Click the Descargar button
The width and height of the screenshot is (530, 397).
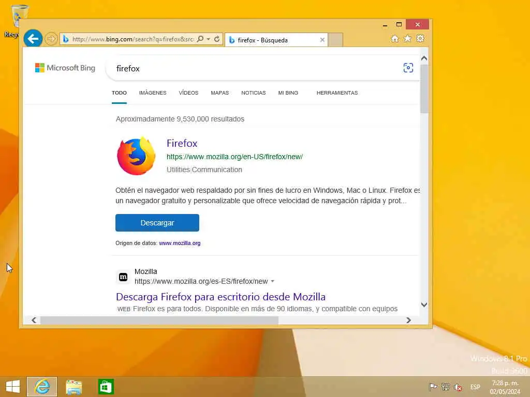[157, 223]
